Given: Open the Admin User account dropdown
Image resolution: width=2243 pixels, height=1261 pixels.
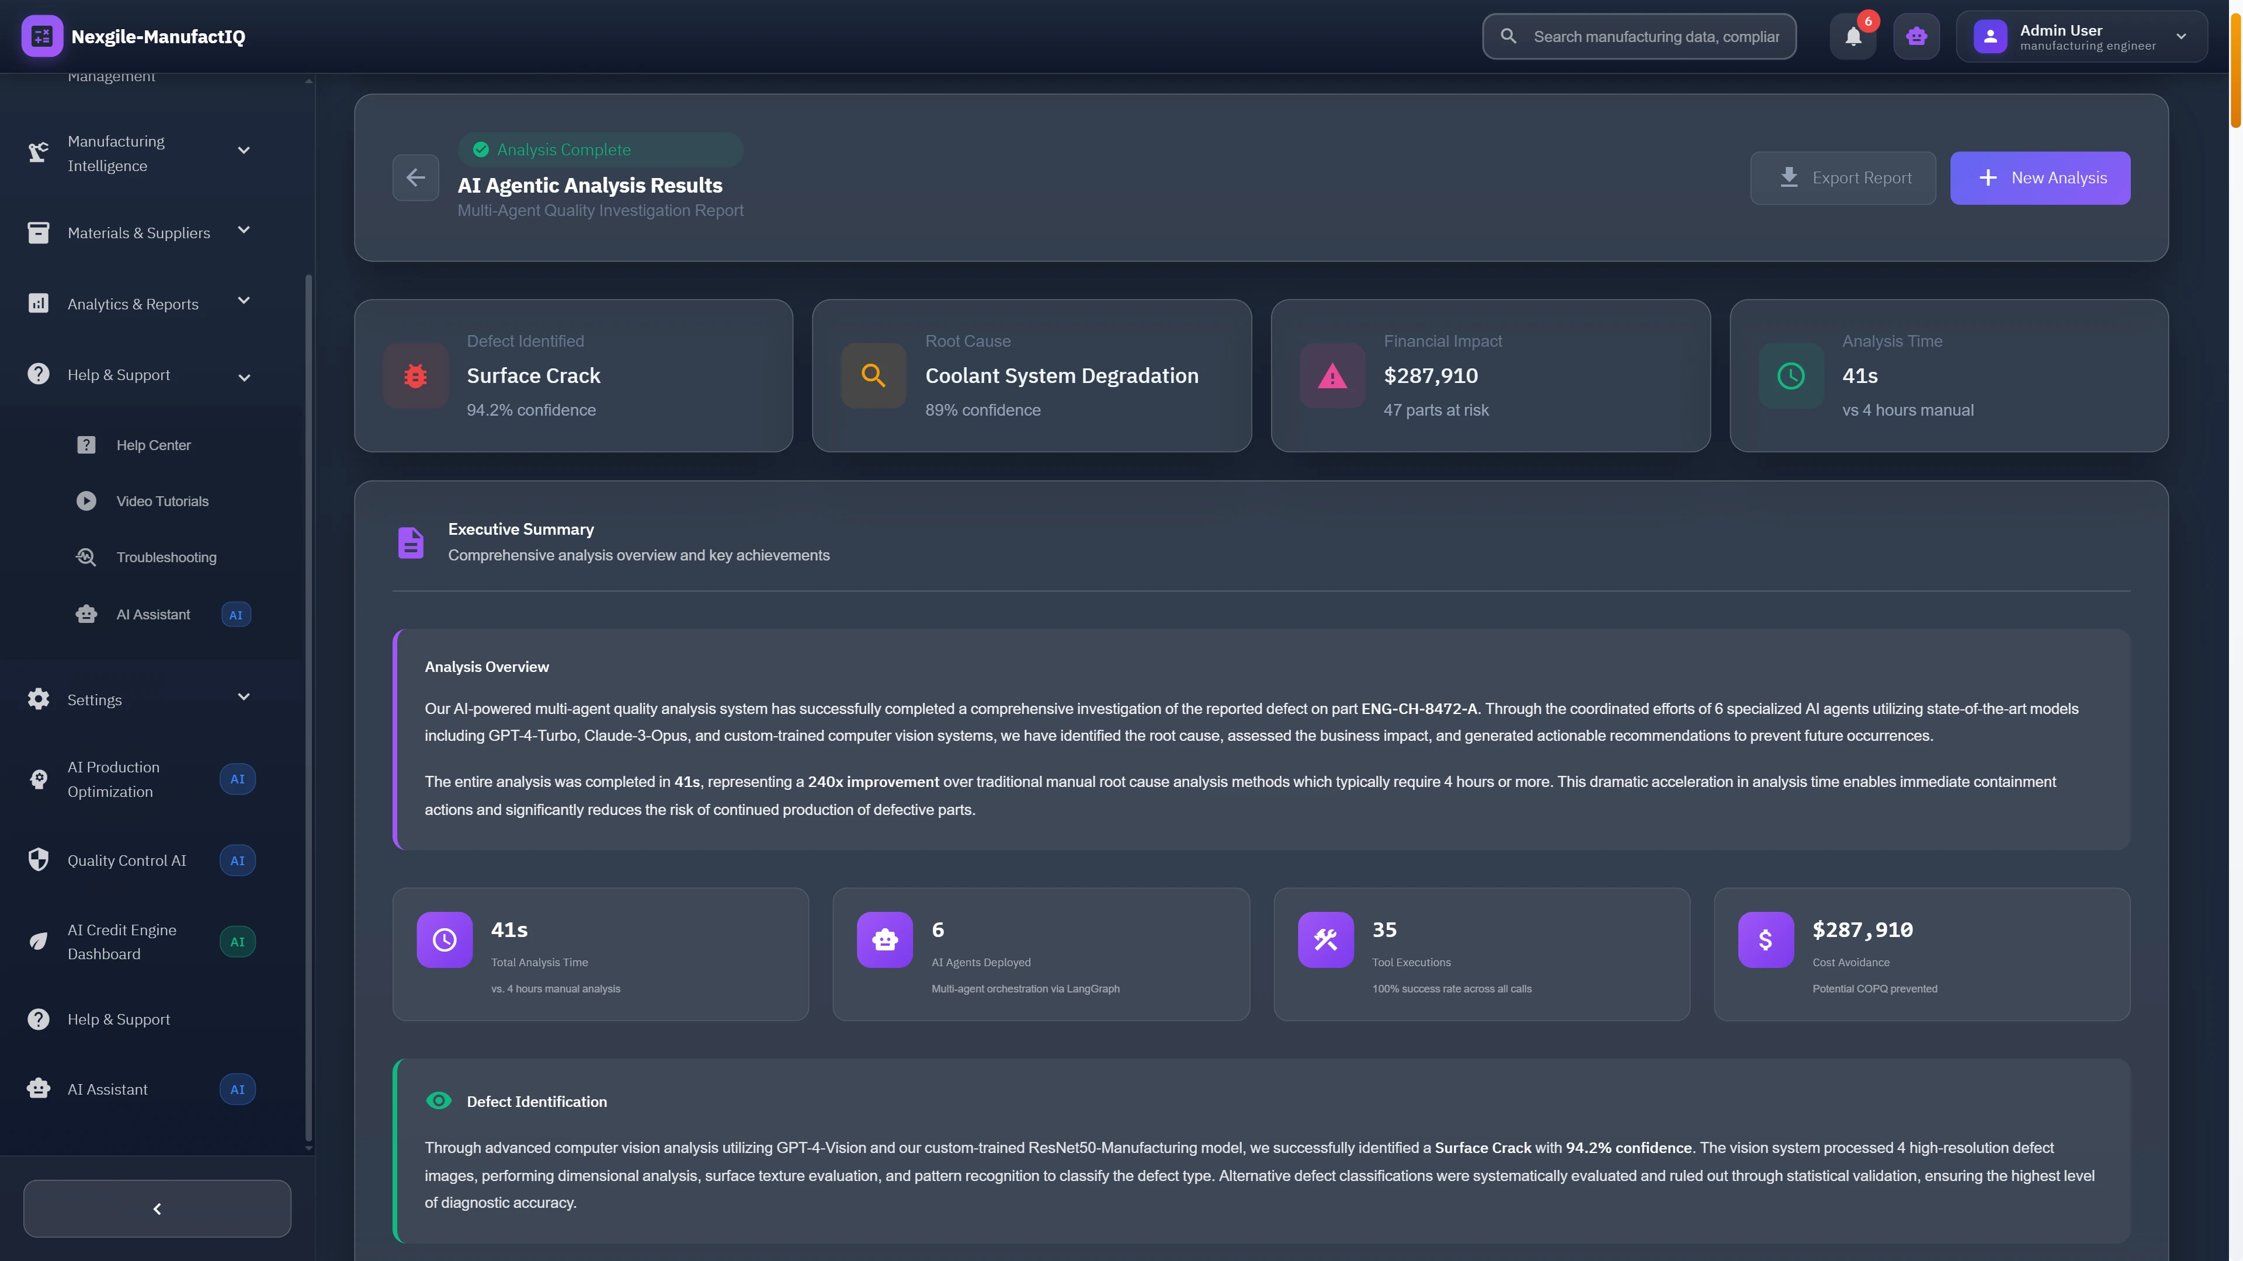Looking at the screenshot, I should [2082, 36].
